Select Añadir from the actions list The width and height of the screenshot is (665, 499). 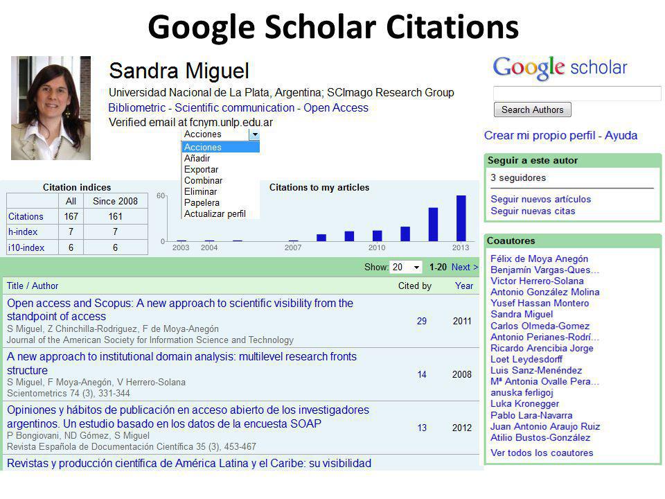click(x=197, y=158)
